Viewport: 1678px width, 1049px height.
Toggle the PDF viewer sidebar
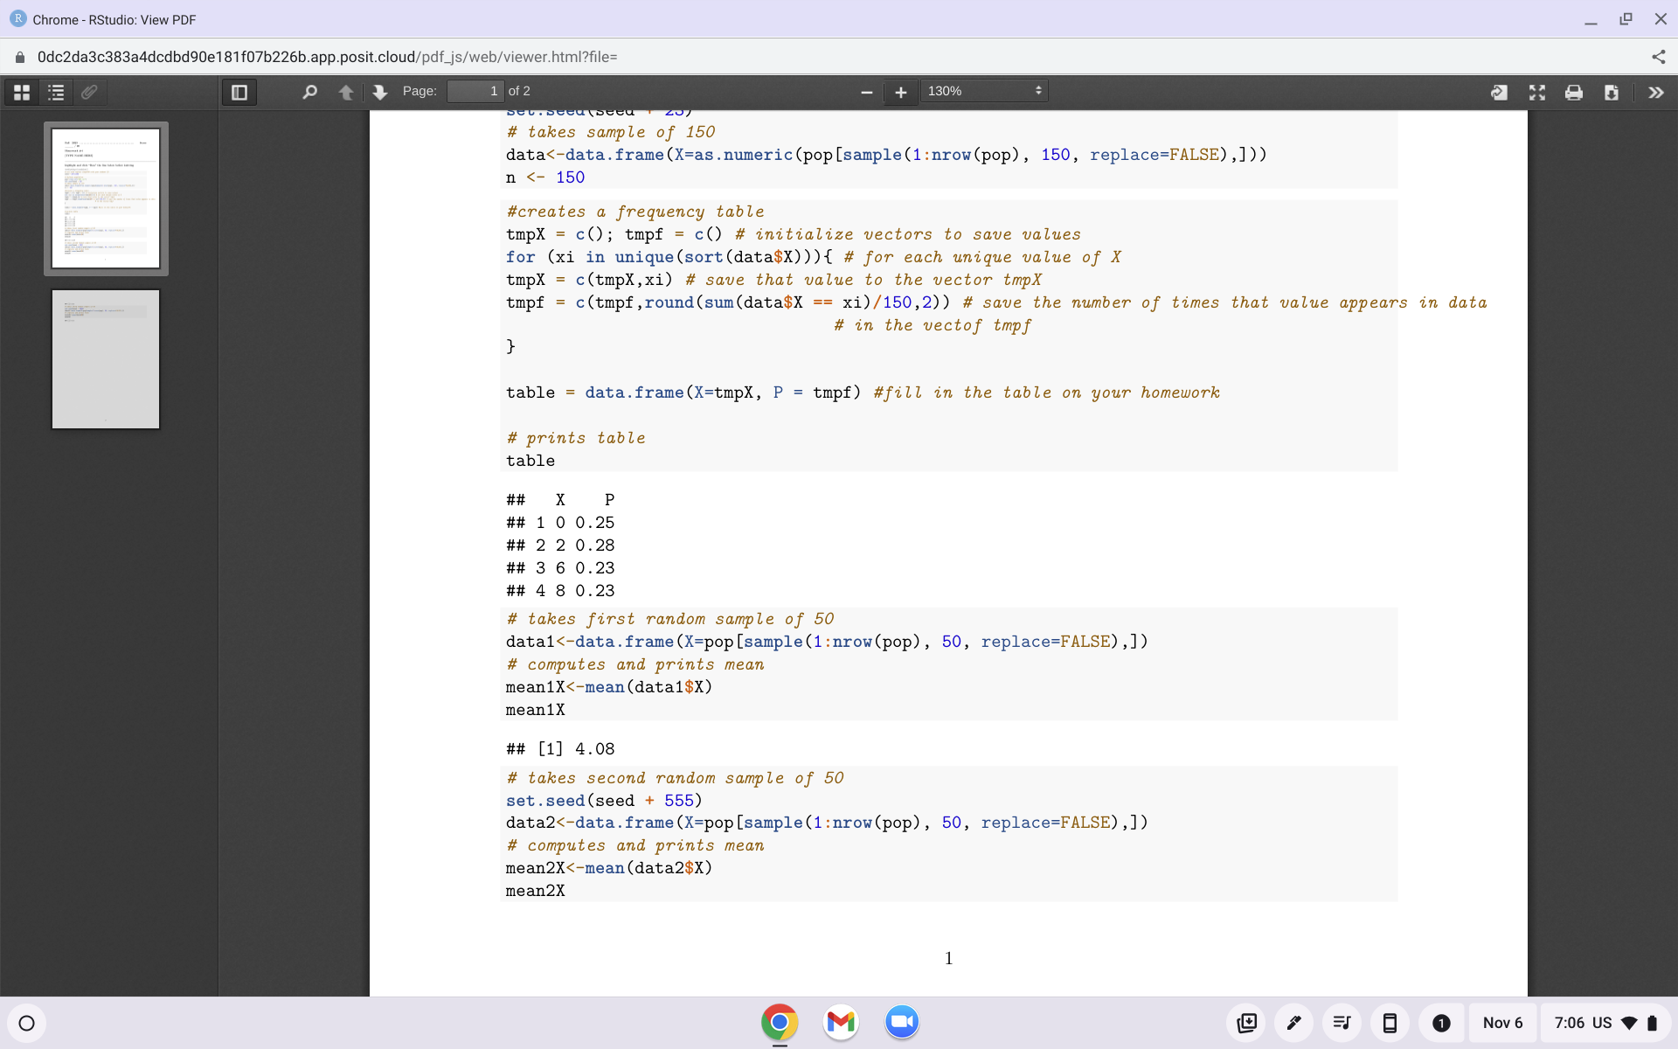click(239, 92)
